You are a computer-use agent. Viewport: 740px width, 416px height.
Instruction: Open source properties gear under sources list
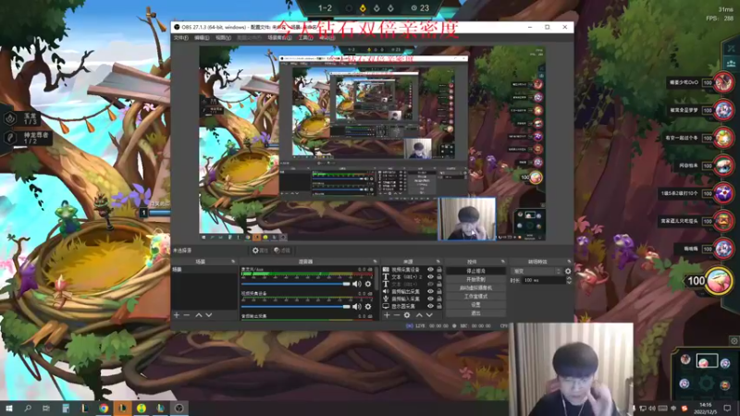pyautogui.click(x=407, y=315)
